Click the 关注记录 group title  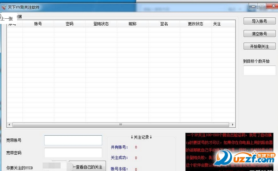(x=141, y=137)
